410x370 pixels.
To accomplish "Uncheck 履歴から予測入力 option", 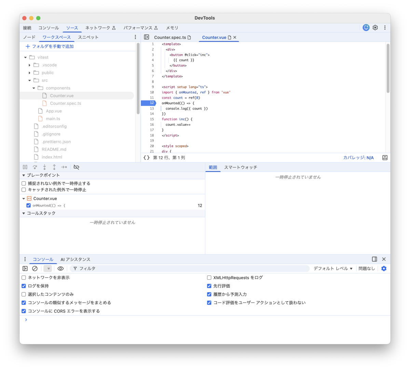I will click(209, 294).
